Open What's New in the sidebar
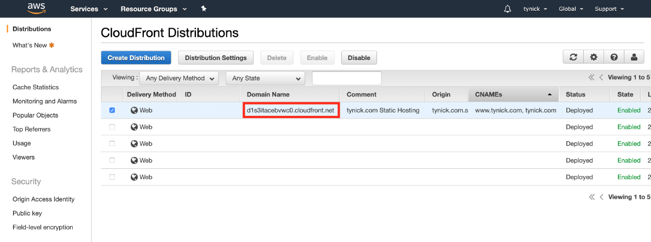 (x=30, y=45)
